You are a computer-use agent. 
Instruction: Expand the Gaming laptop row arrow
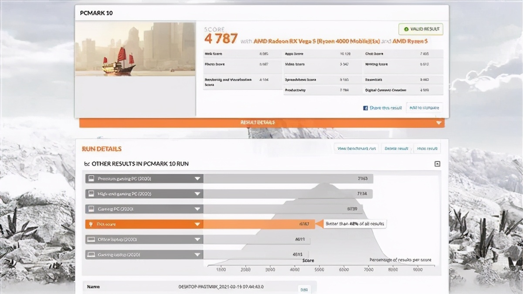197,255
